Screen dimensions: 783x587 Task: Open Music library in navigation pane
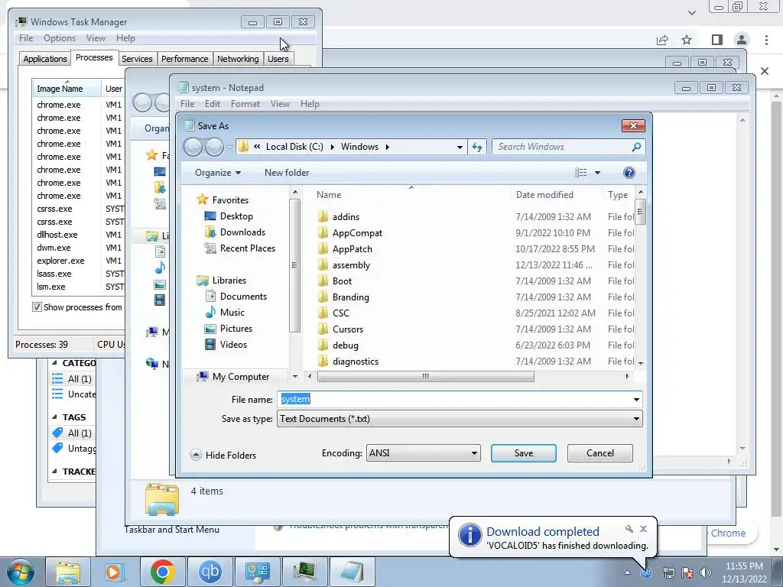(x=232, y=313)
